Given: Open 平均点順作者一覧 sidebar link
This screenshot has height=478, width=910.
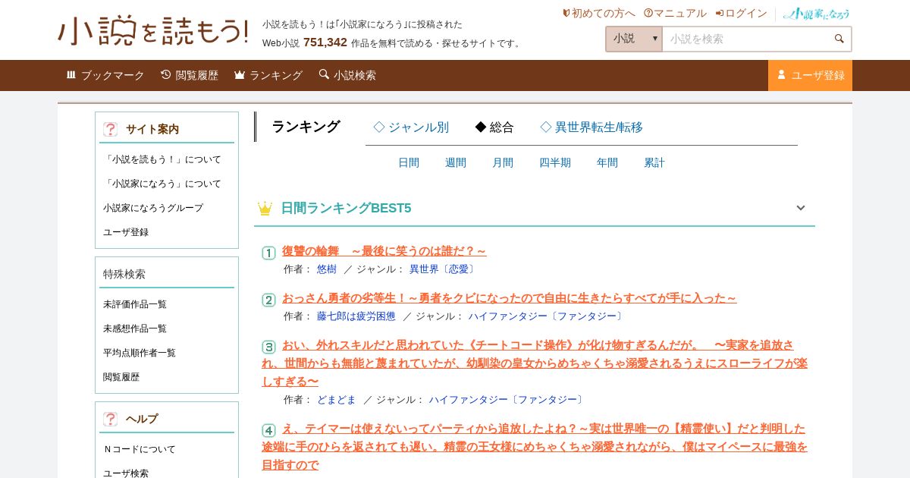Looking at the screenshot, I should tap(140, 353).
